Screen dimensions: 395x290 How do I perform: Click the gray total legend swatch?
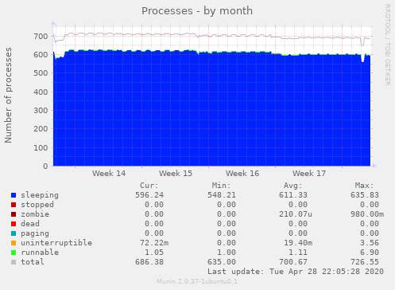pyautogui.click(x=14, y=262)
